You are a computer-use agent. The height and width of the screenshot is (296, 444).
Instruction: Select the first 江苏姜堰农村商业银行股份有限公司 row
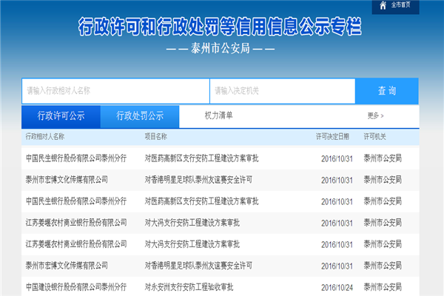[x=75, y=222]
